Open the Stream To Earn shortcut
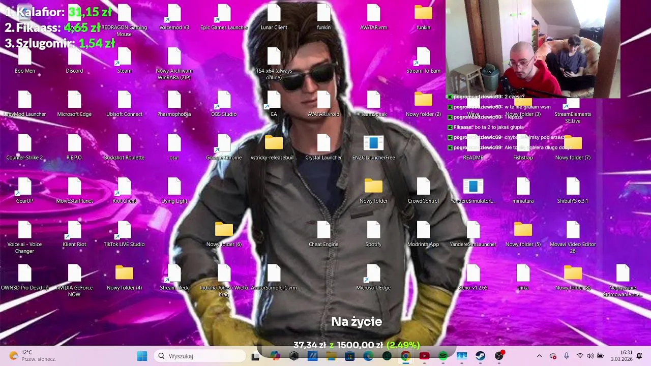 423,60
